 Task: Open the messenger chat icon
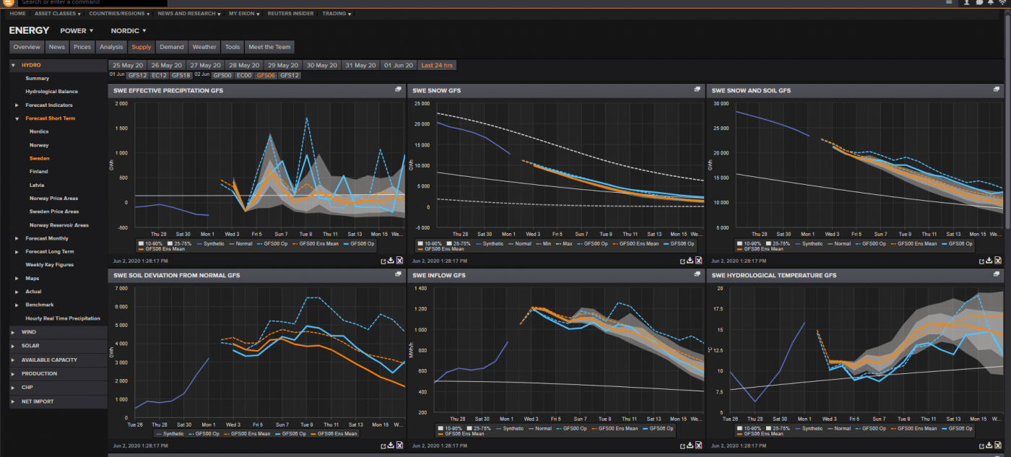pos(979,3)
